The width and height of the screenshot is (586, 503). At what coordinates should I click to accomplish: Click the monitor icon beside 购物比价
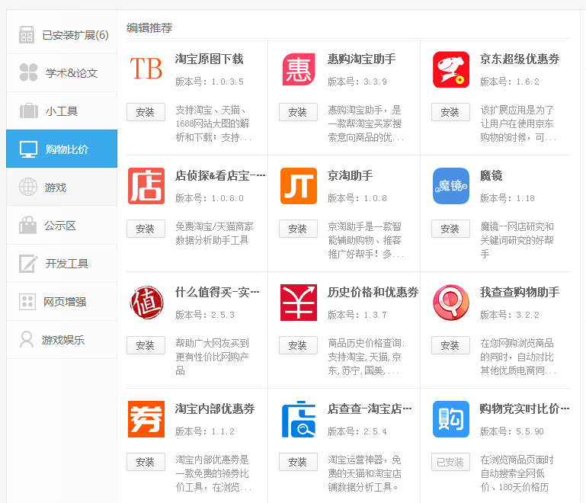click(x=28, y=149)
